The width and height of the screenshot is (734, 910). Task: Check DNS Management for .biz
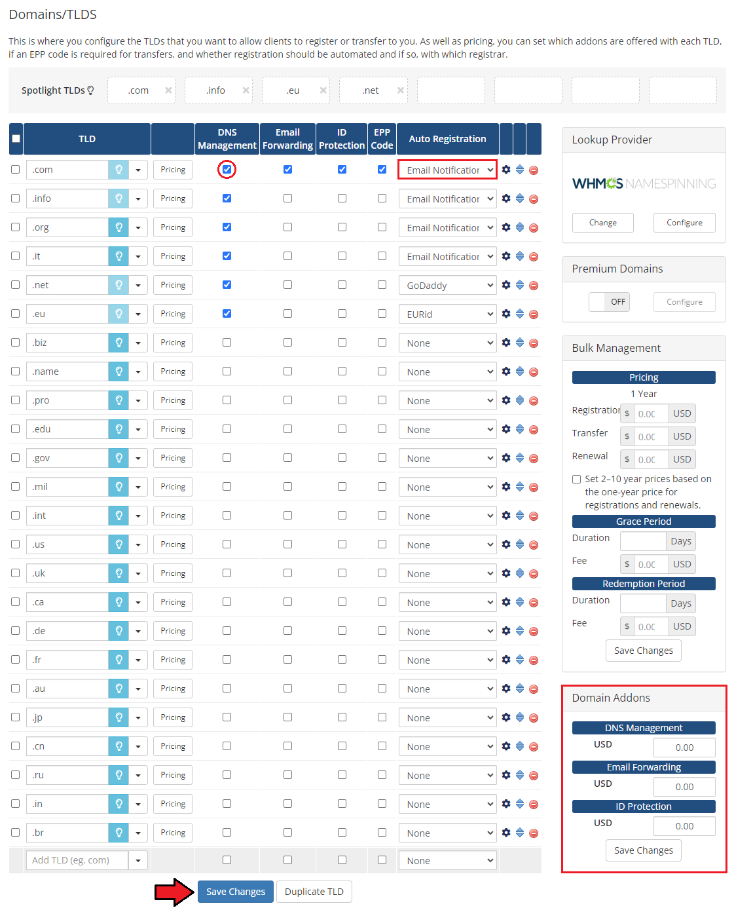tap(227, 343)
